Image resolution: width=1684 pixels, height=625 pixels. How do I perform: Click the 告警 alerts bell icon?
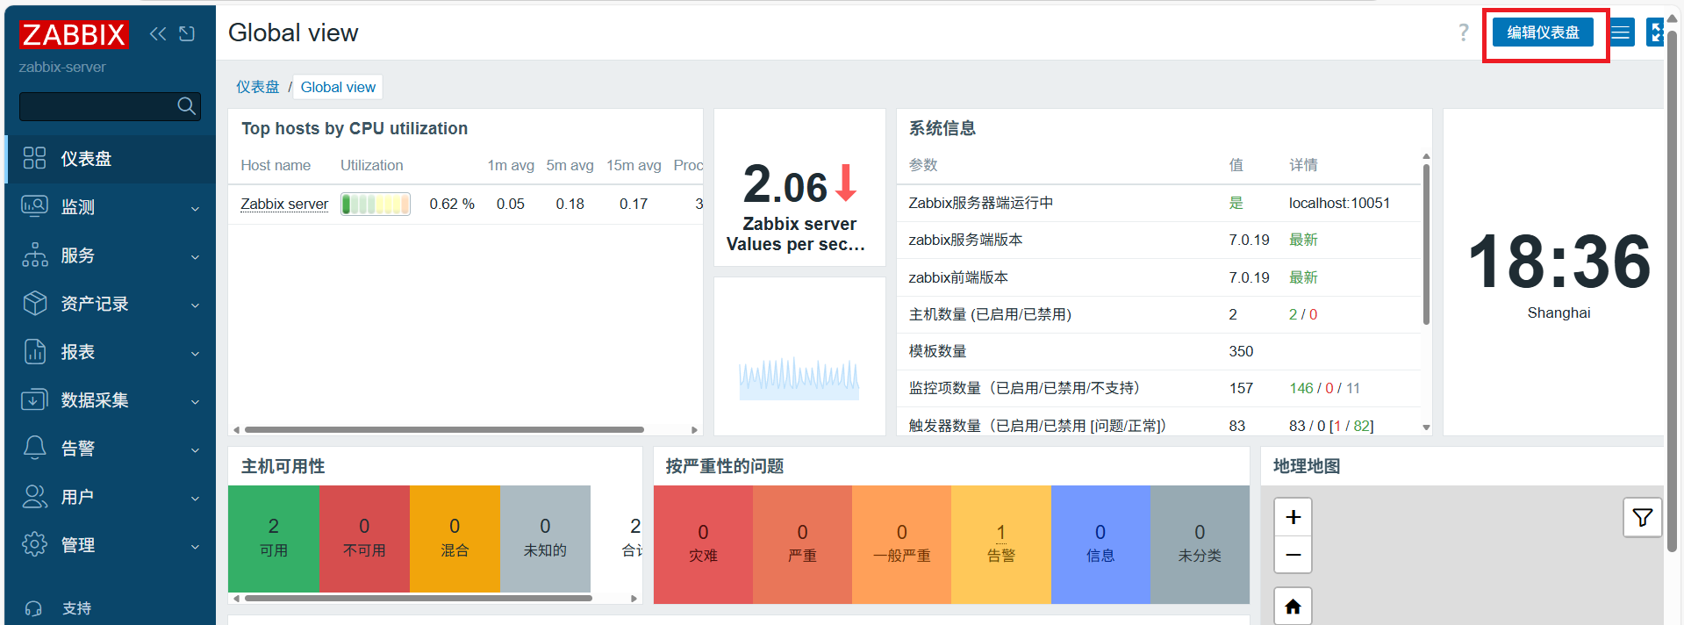(34, 448)
